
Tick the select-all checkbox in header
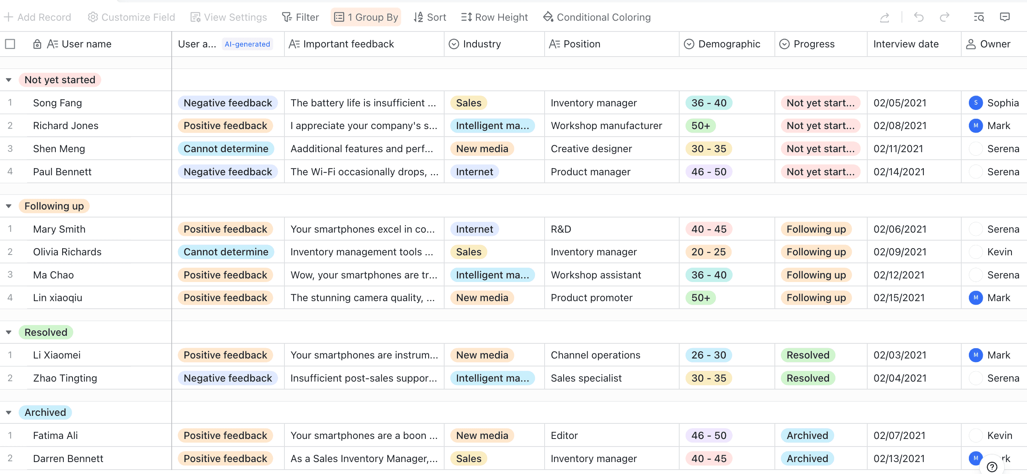10,44
